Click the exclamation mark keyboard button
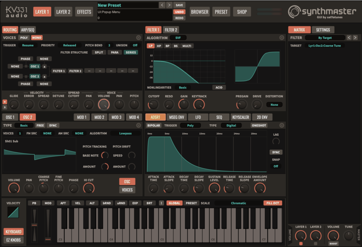 [x=162, y=203]
